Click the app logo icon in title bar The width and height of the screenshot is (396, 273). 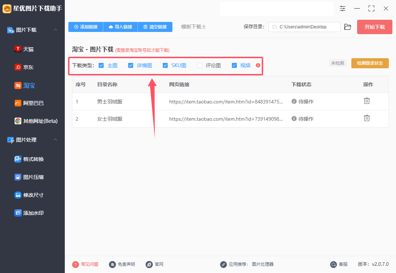click(x=7, y=9)
